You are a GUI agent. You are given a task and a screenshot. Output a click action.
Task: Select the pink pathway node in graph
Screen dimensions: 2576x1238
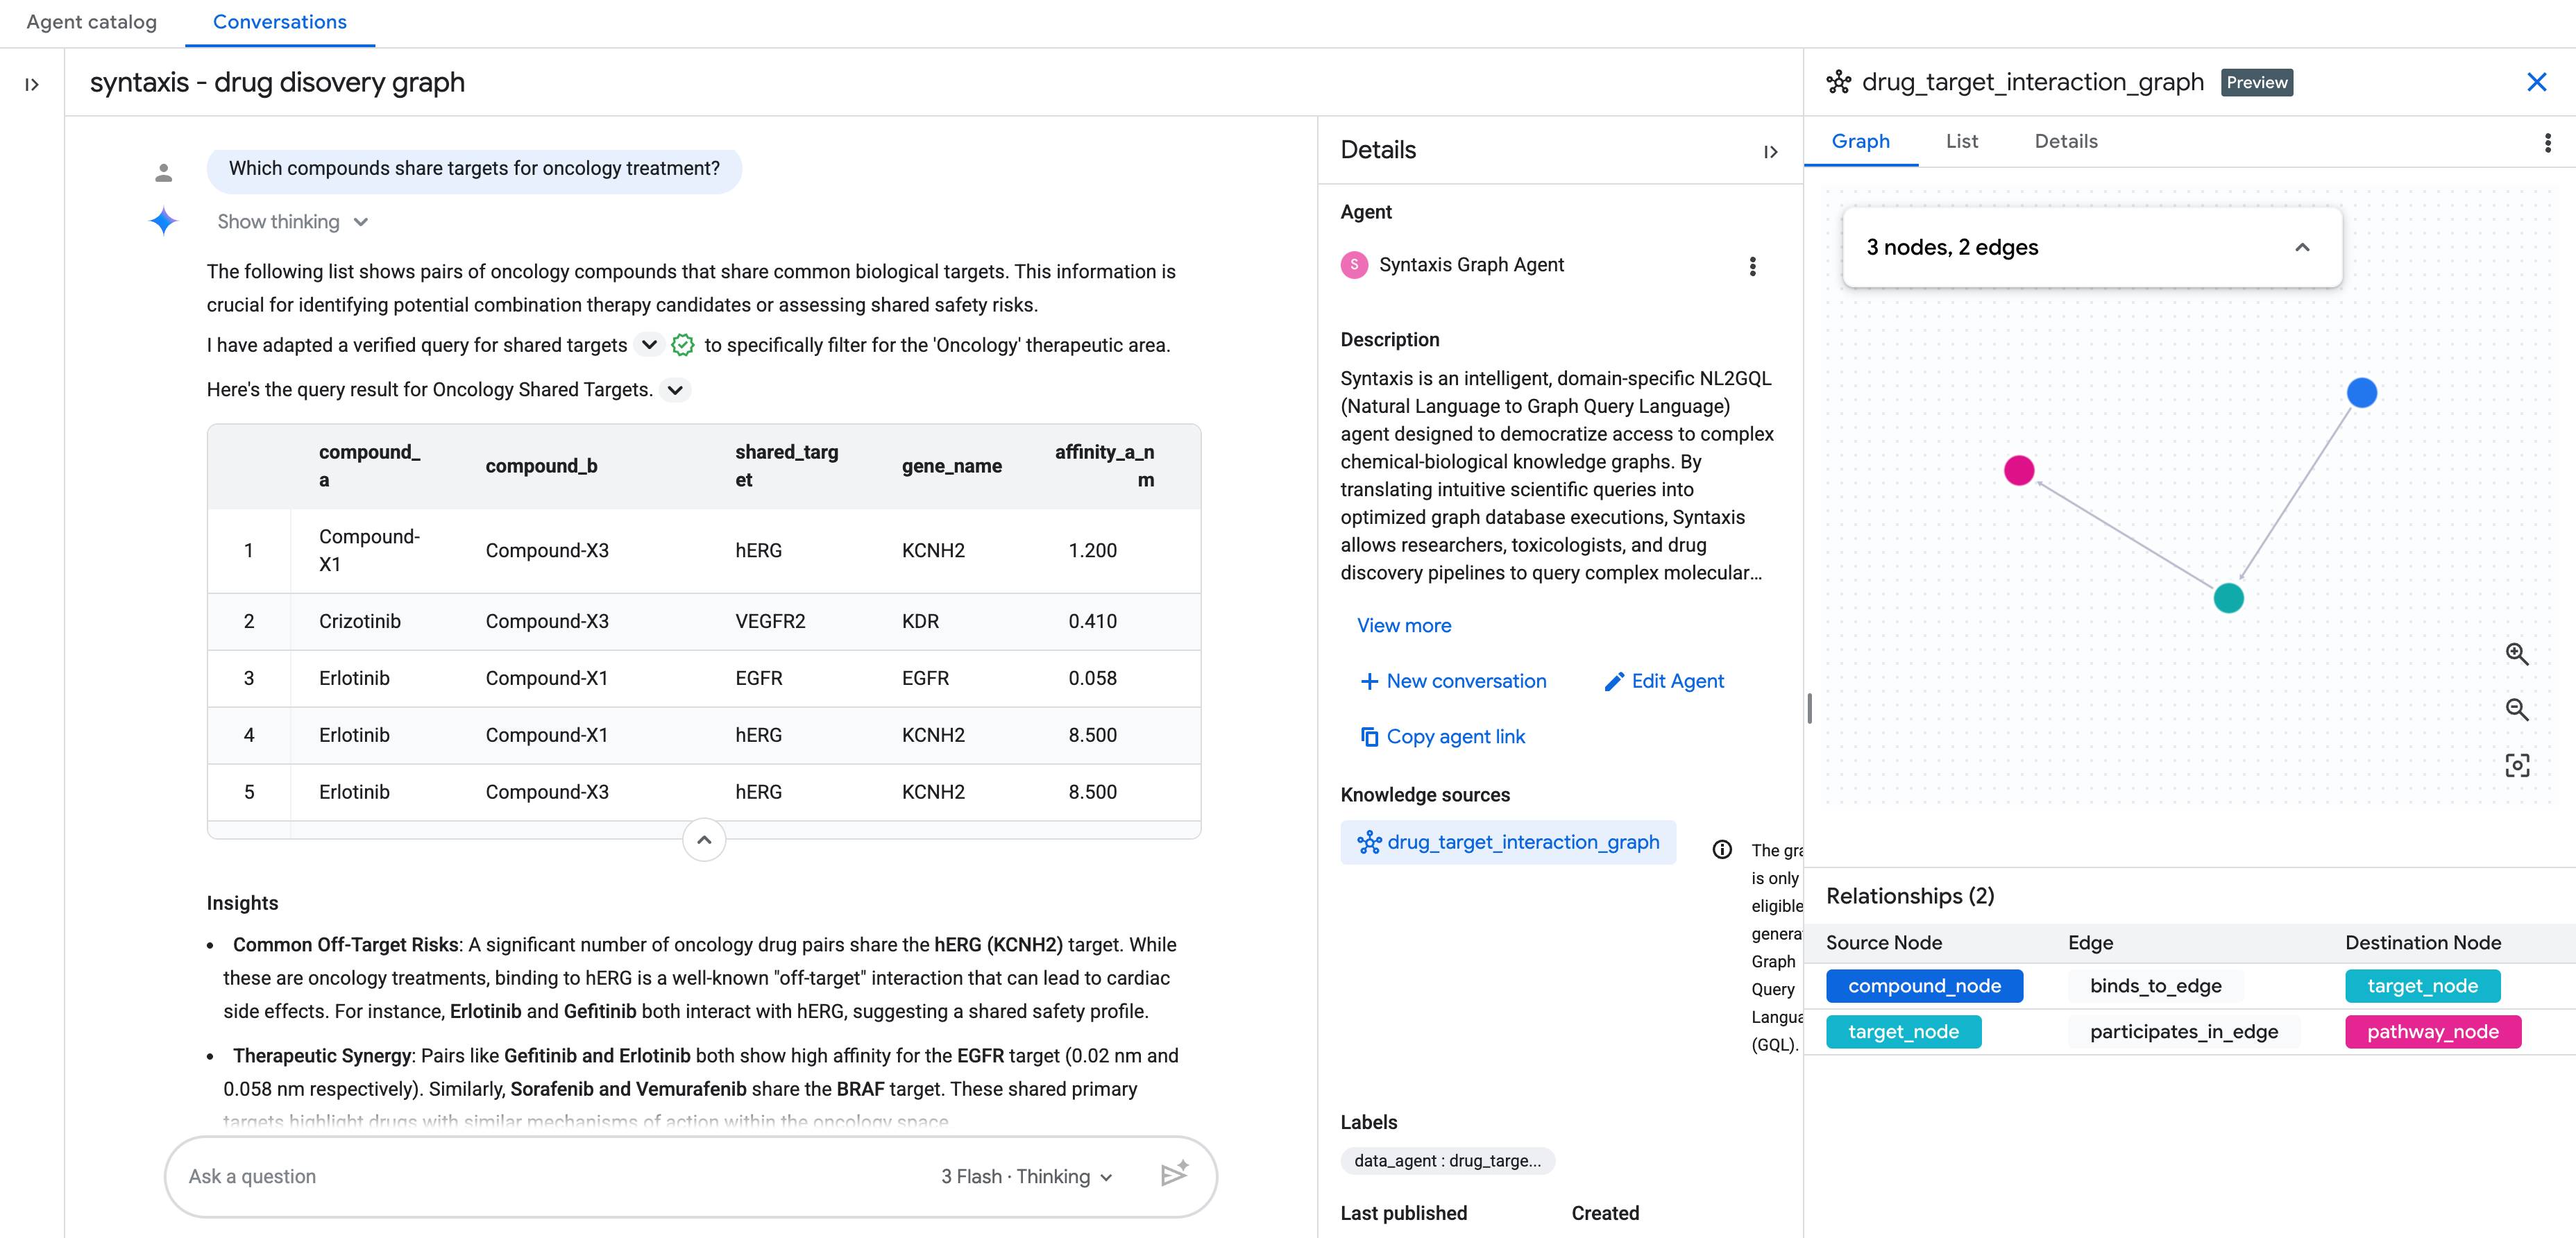coord(2019,470)
